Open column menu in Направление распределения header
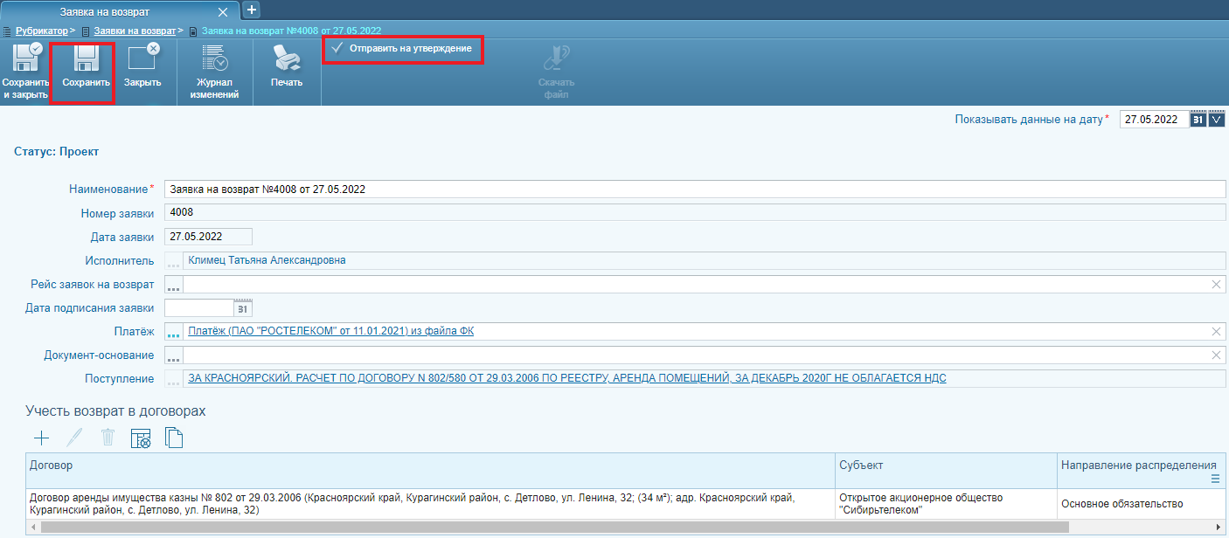Screen dimensions: 1229x538 [1215, 479]
